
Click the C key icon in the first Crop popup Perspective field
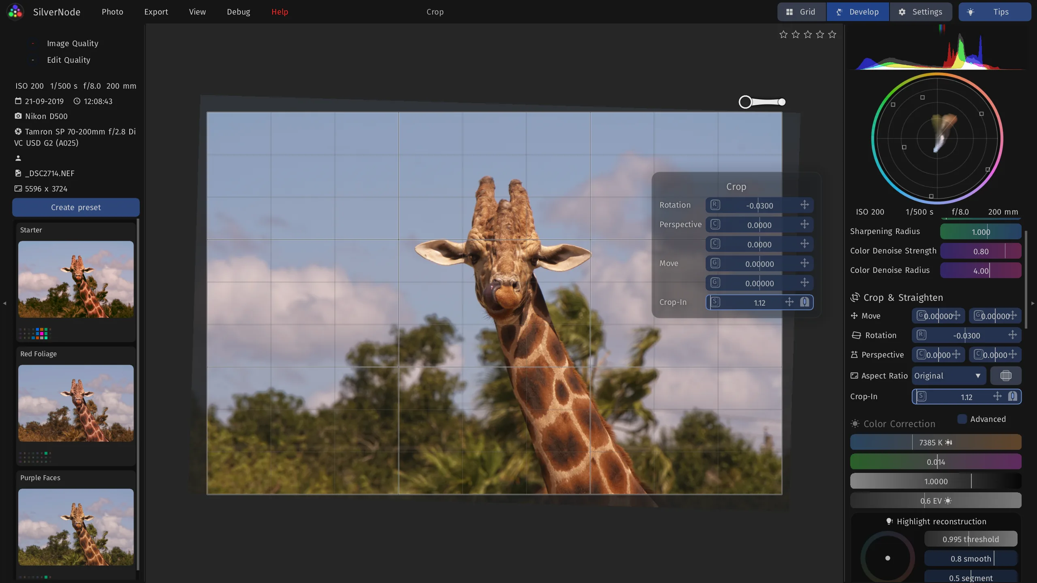[x=715, y=224]
